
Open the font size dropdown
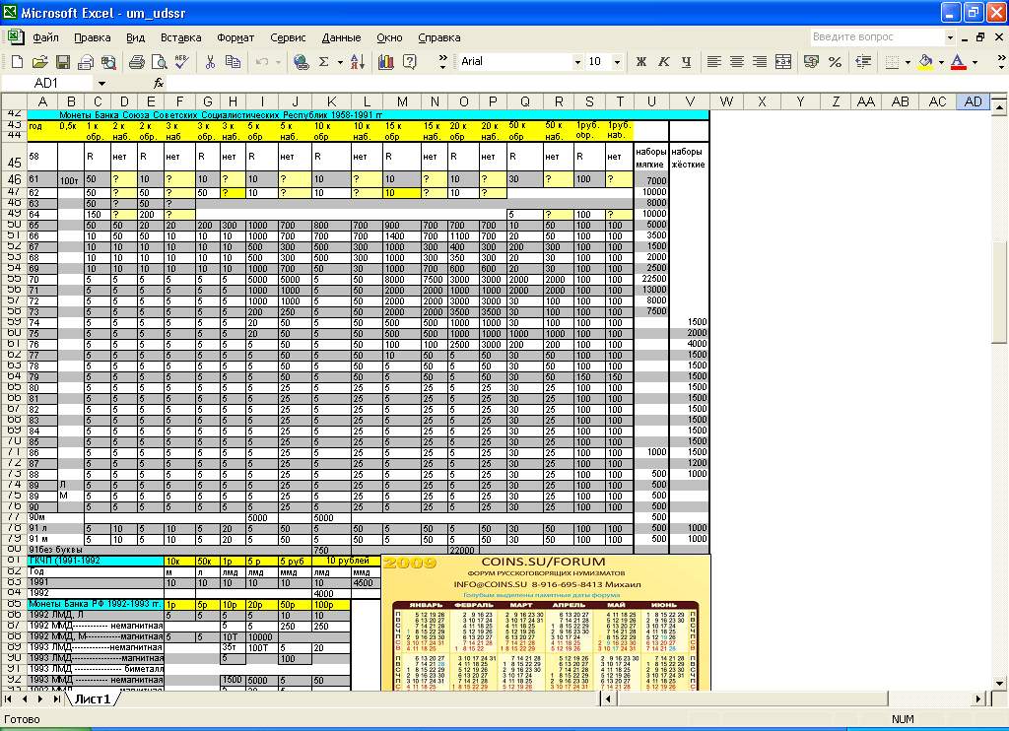tap(618, 62)
